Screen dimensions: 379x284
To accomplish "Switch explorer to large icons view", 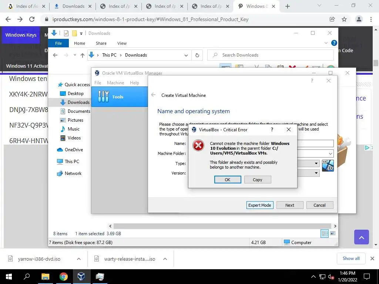I will point(333,233).
